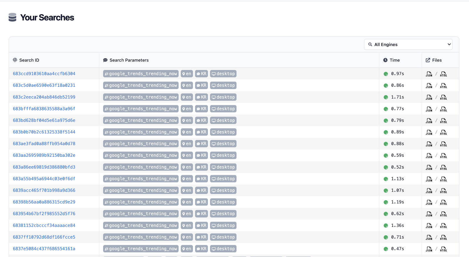Viewport: 469px width, 257px height.
Task: Download JSON file for search 683ae3fad0a88ffb954a0d78
Action: tap(429, 144)
